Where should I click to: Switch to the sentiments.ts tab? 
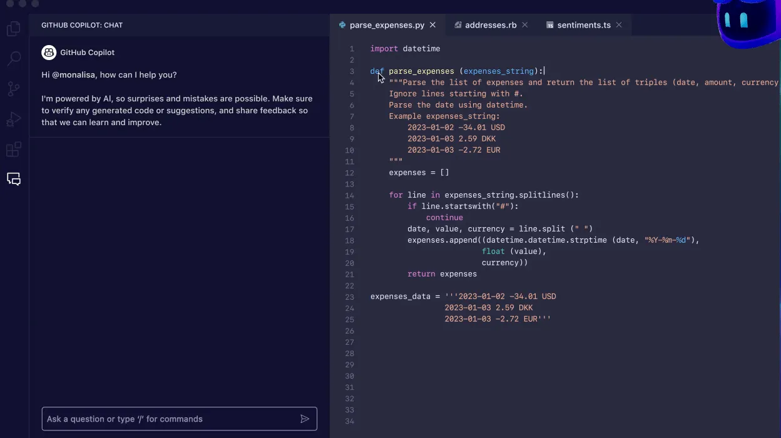pyautogui.click(x=584, y=25)
